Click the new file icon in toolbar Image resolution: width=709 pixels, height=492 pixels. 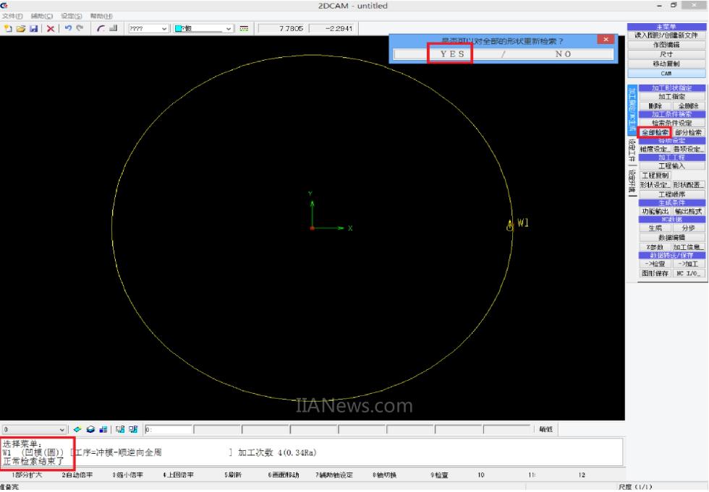[x=8, y=28]
